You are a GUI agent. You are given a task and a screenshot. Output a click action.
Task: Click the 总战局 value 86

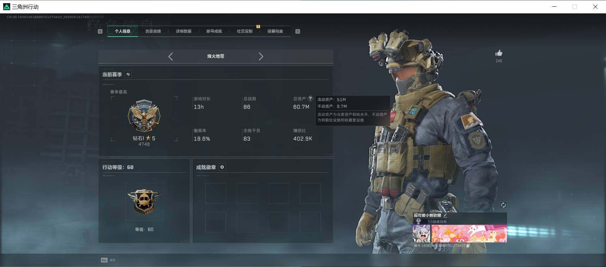click(x=247, y=107)
